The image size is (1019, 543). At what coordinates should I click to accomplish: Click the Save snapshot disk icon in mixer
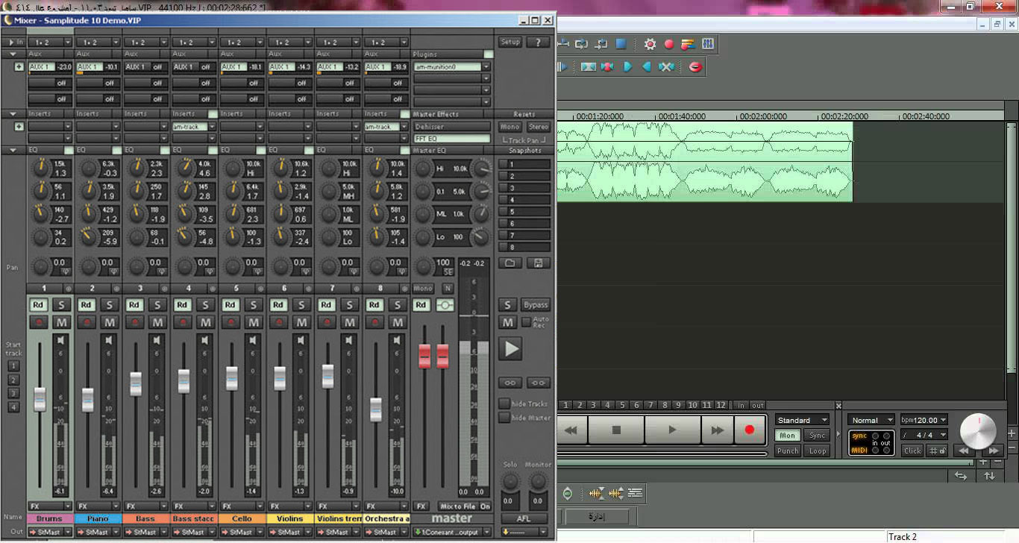click(538, 263)
